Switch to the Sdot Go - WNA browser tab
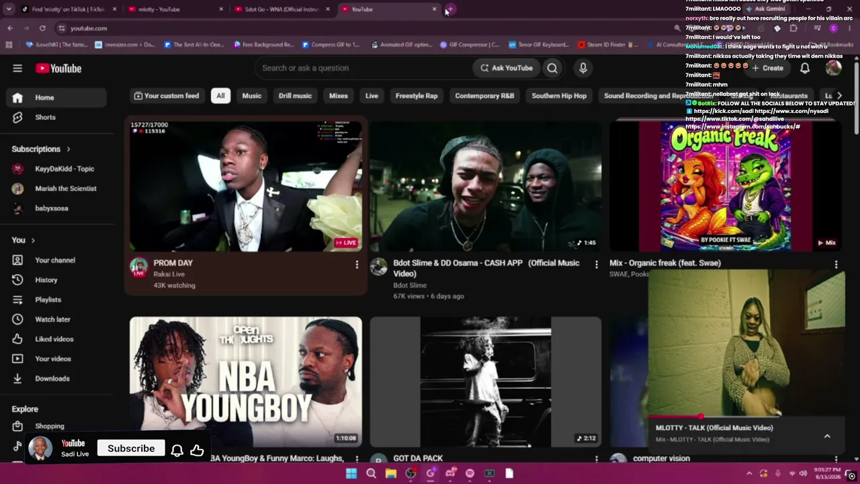Image resolution: width=860 pixels, height=484 pixels. (x=281, y=9)
